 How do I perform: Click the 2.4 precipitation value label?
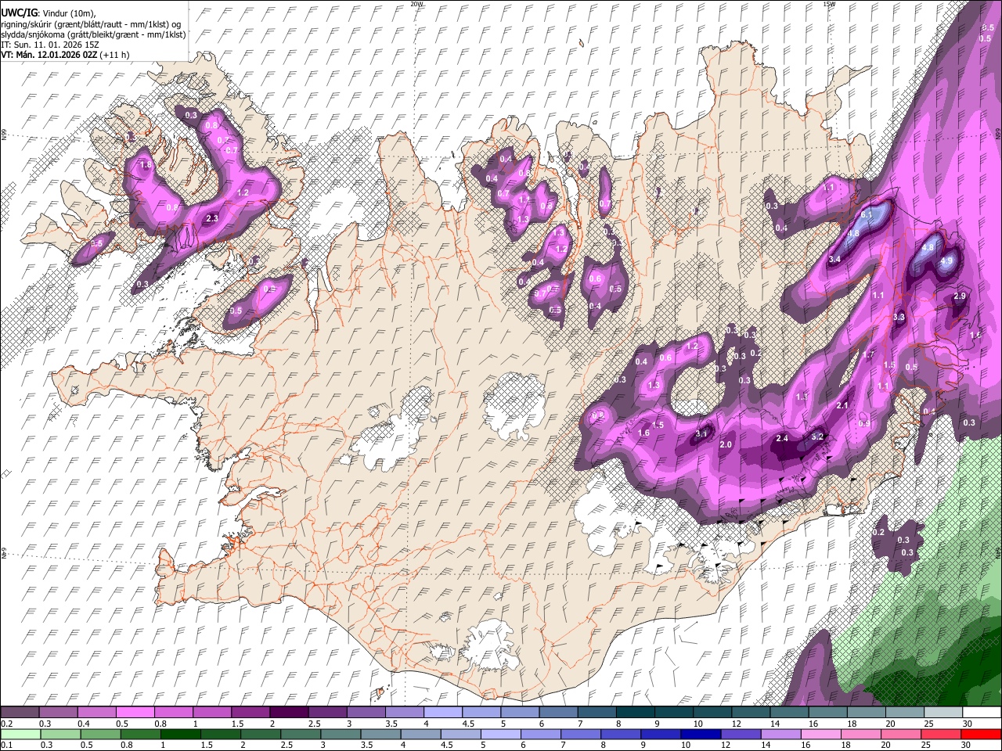click(x=781, y=438)
